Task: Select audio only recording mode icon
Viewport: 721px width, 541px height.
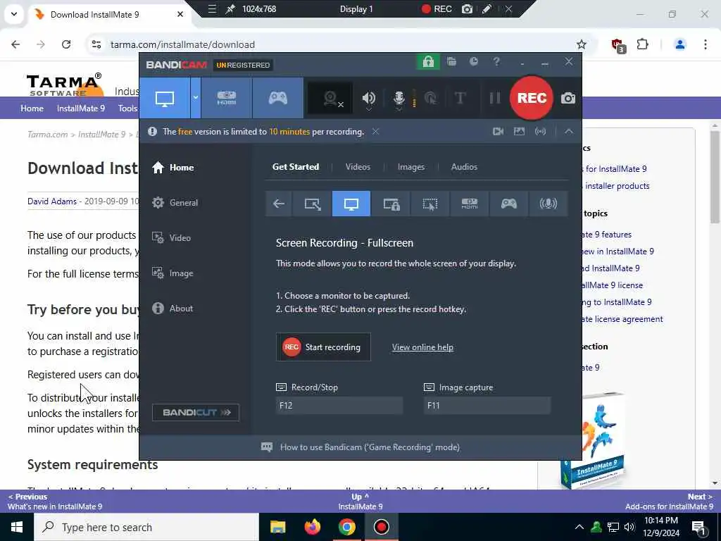Action: pos(548,204)
